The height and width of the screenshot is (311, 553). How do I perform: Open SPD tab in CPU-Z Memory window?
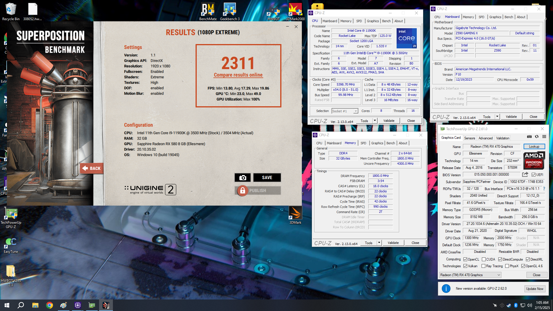tap(363, 143)
